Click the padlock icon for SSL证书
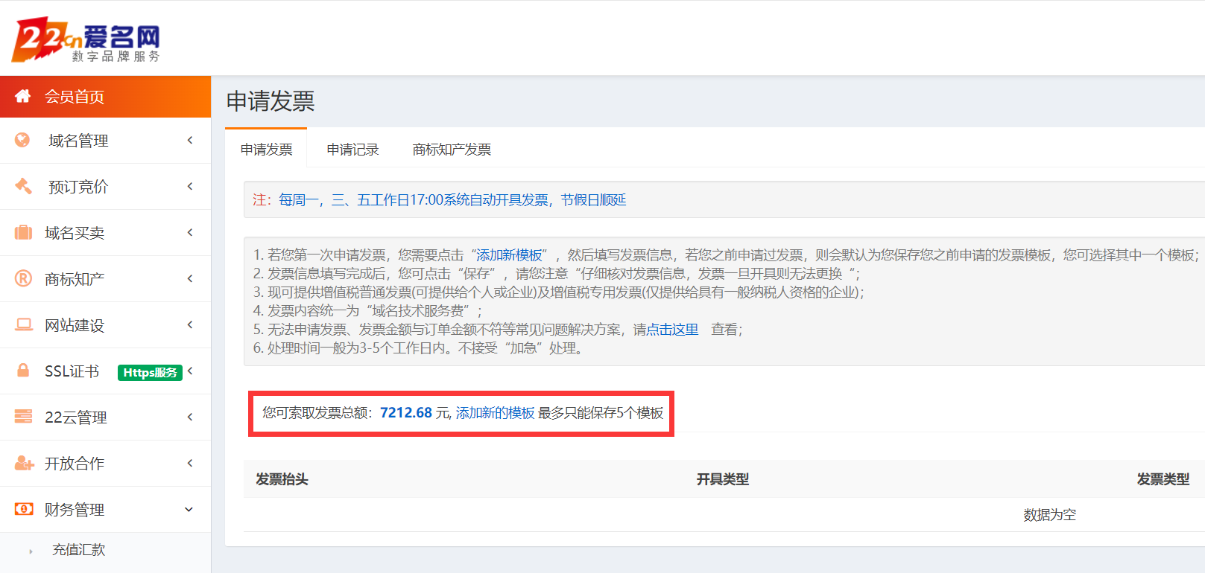1205x573 pixels. 23,370
